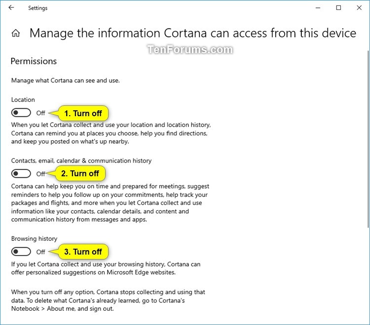
Task: Toggle Contacts, email, calendar history switch
Action: click(x=21, y=174)
